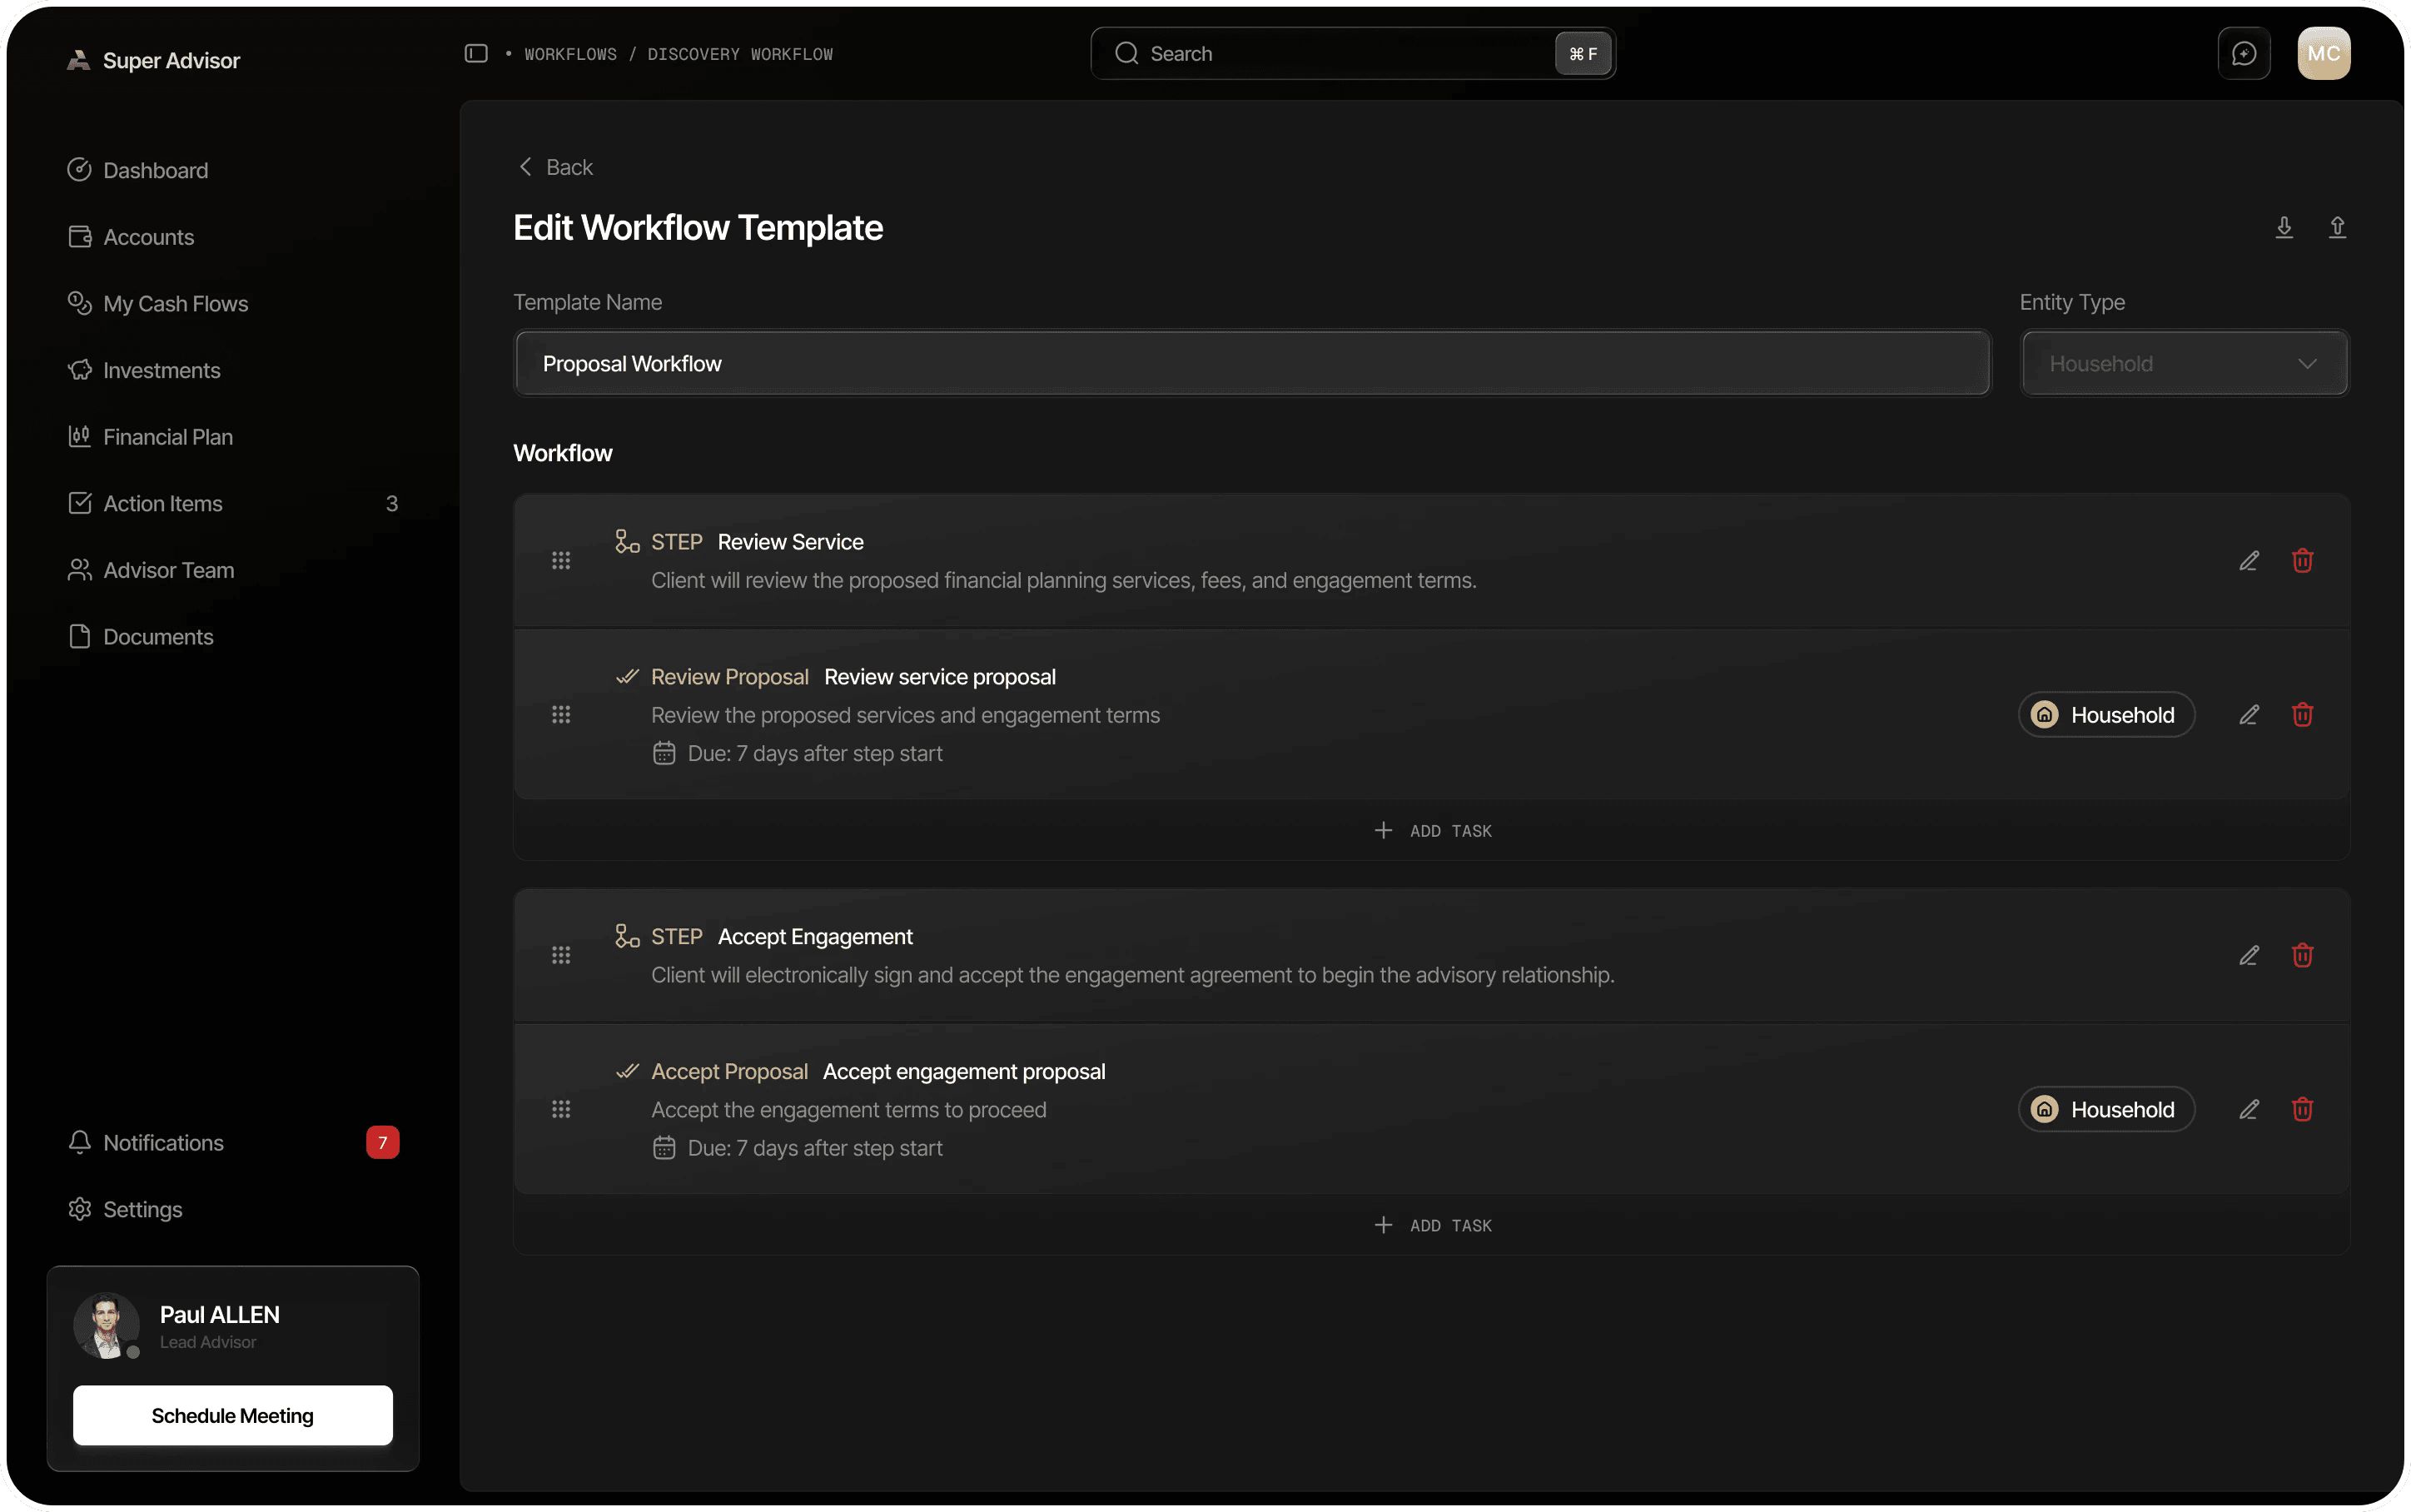The width and height of the screenshot is (2411, 1512).
Task: Click Household badge on Accept Proposal task
Action: tap(2106, 1110)
